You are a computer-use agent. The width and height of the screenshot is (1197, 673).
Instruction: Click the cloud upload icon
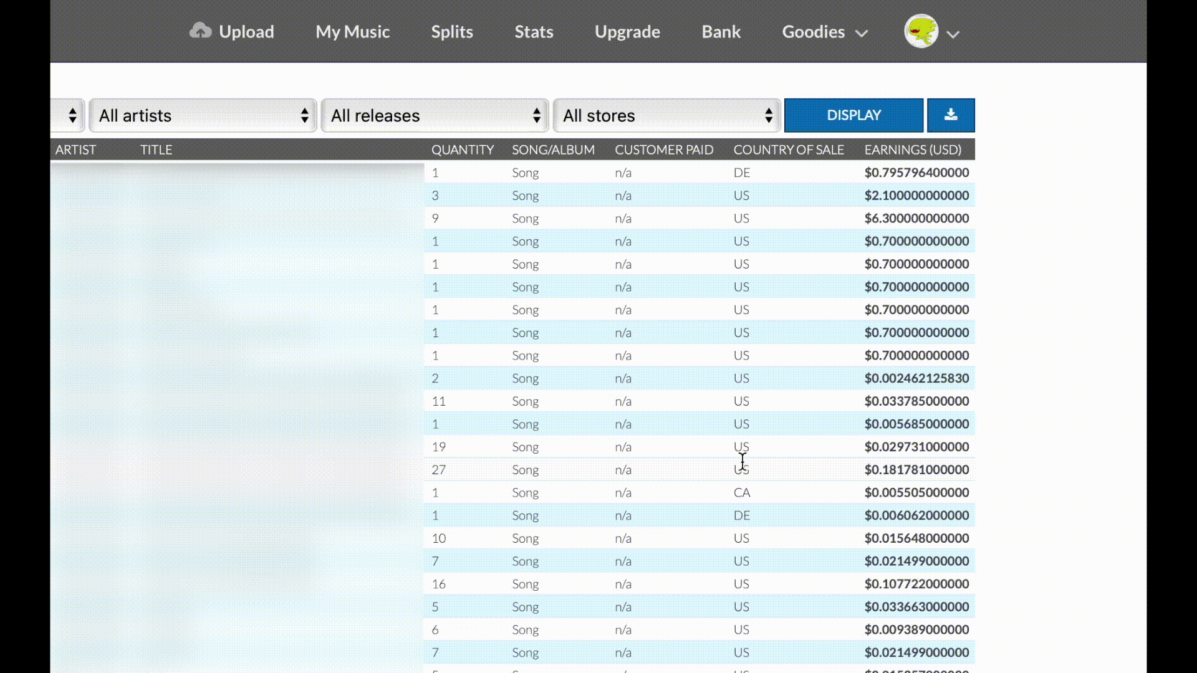(x=200, y=31)
